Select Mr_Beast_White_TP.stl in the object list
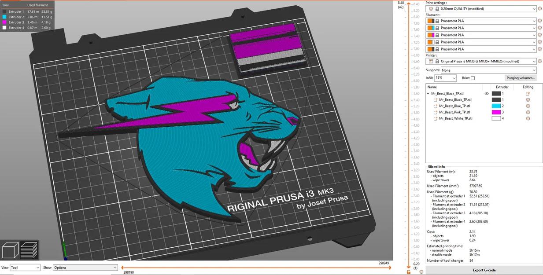This screenshot has width=543, height=275. (x=456, y=118)
